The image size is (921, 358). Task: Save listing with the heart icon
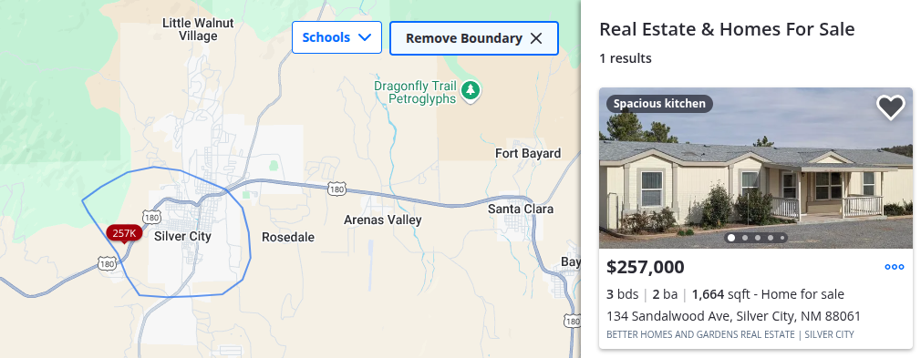(x=891, y=107)
